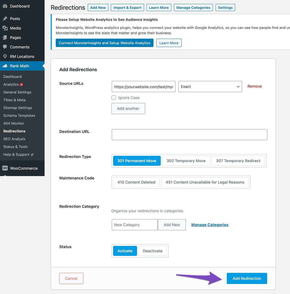The height and width of the screenshot is (294, 290).
Task: Click the Destination URL input field
Action: coord(189,135)
